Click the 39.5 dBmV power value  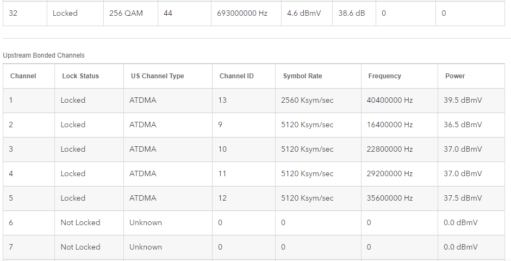coord(463,101)
